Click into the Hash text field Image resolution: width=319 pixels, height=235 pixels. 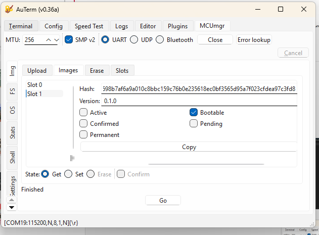(x=199, y=89)
